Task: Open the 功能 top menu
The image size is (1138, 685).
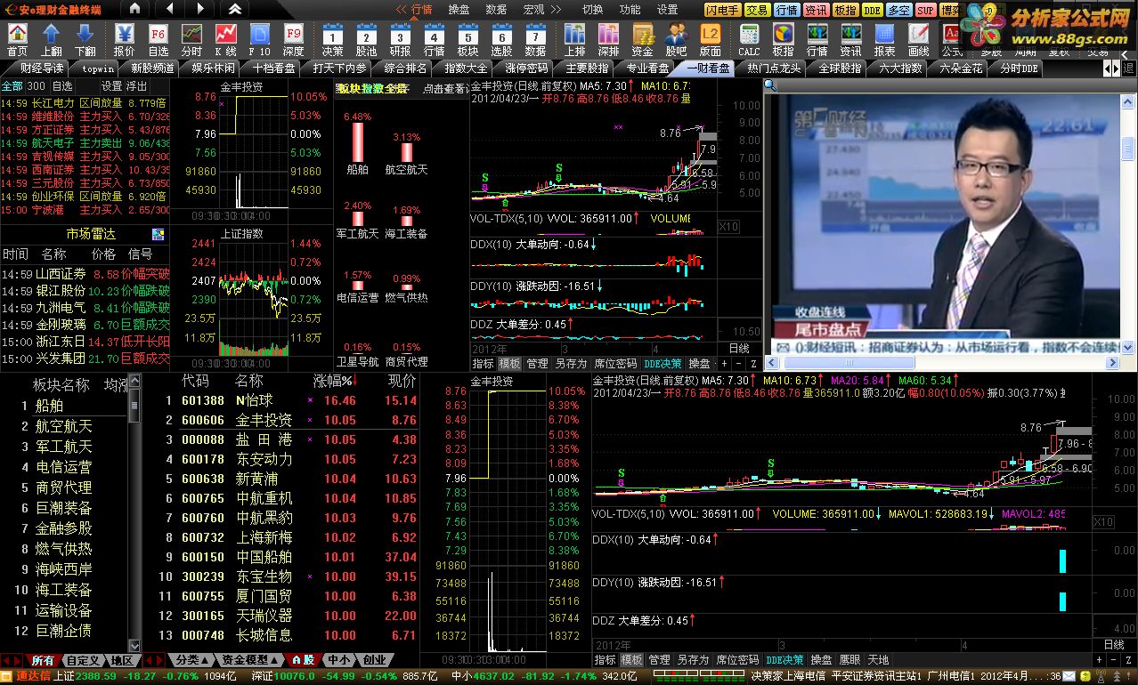Action: tap(630, 10)
